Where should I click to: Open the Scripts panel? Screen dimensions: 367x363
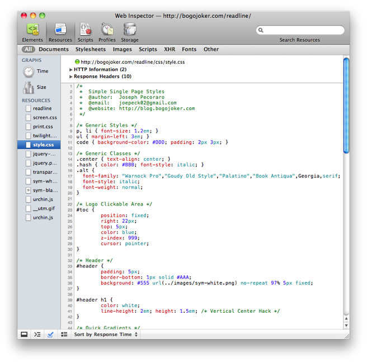click(x=85, y=33)
